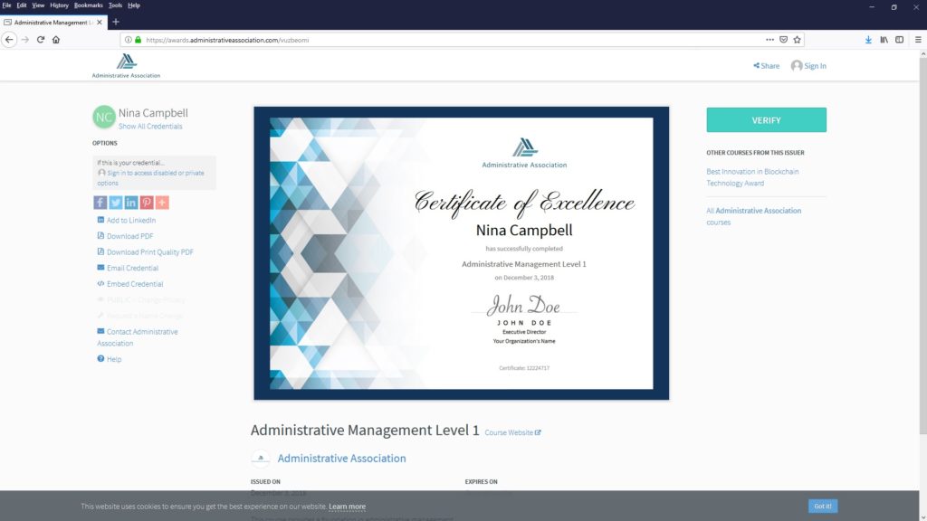Viewport: 927px width, 521px height.
Task: Go back using the browser back arrow
Action: coord(9,40)
